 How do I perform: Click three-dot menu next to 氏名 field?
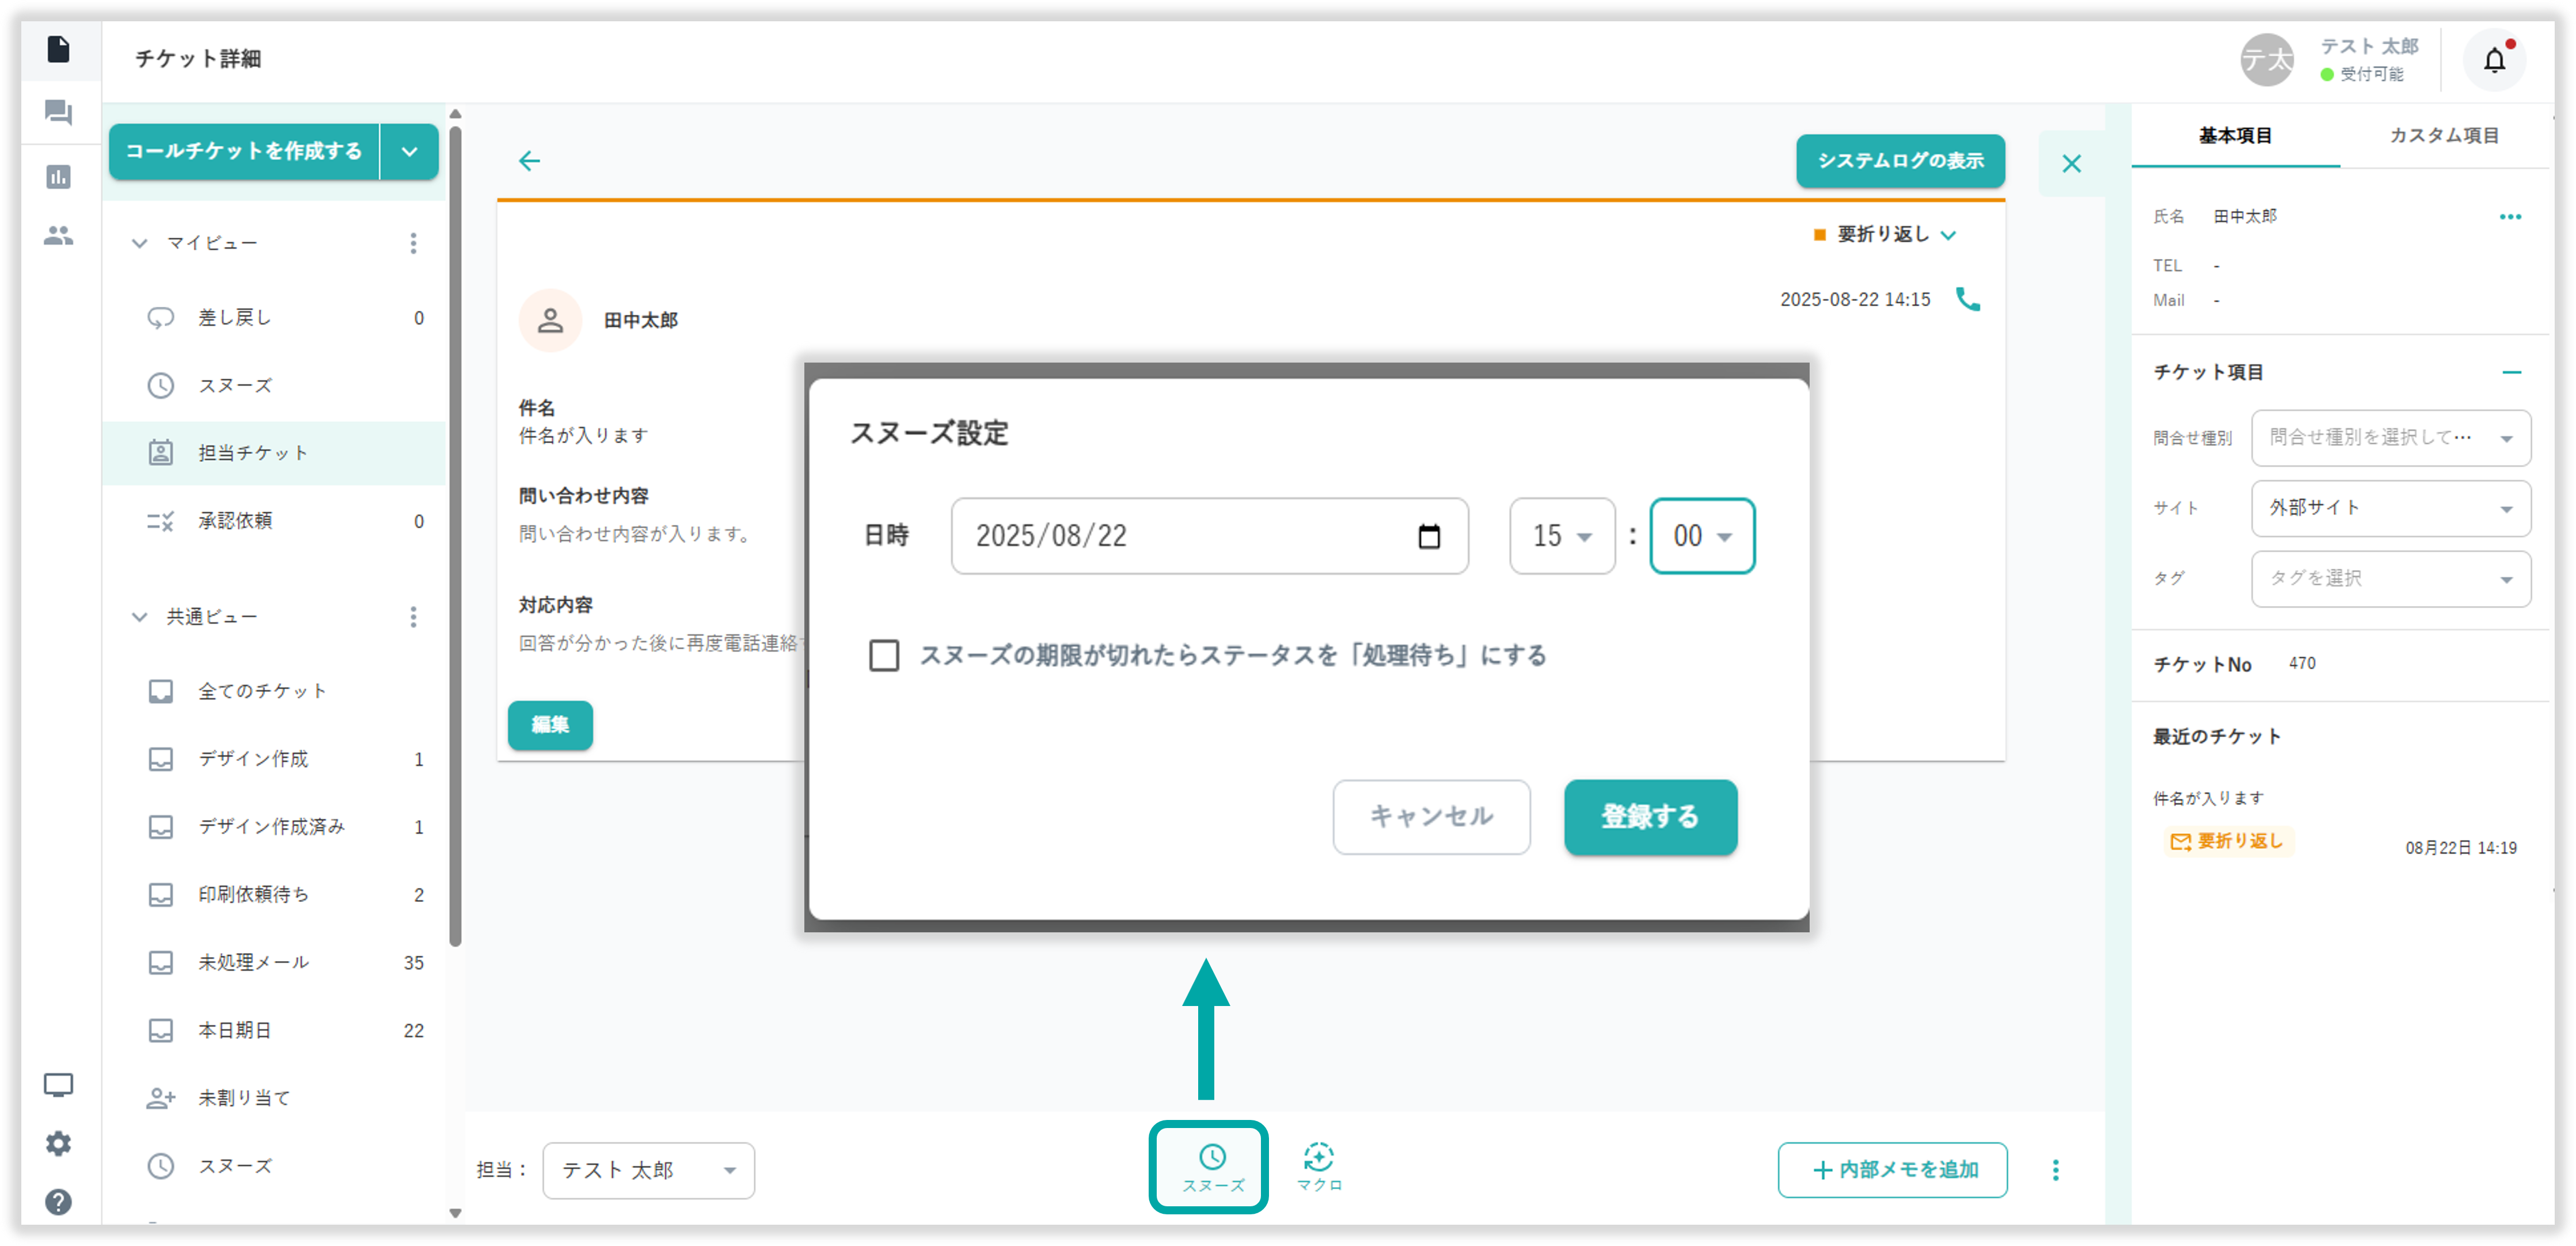pos(2510,217)
